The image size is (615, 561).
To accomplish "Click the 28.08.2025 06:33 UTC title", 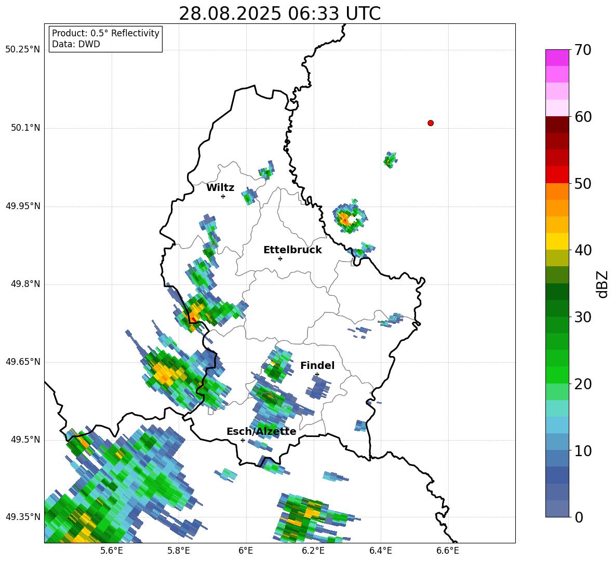I will pos(279,13).
